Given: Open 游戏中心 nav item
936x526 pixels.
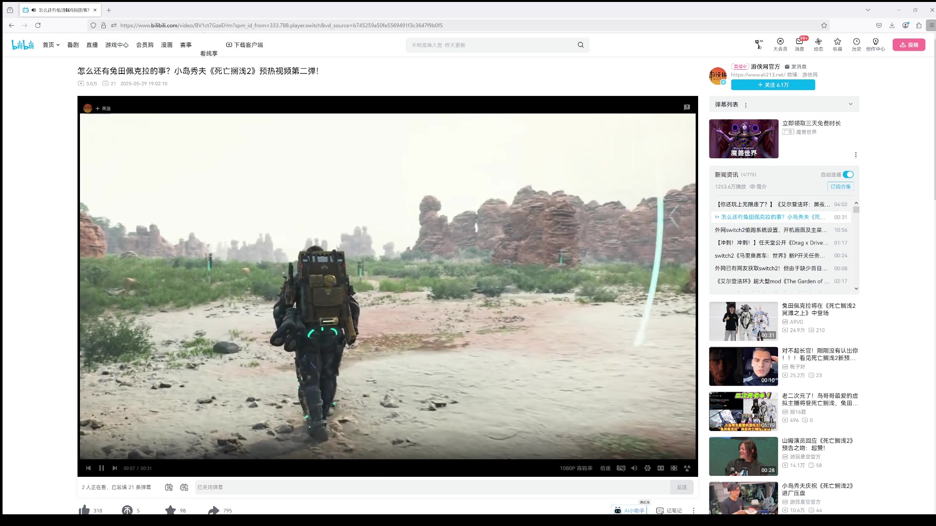Looking at the screenshot, I should [117, 45].
